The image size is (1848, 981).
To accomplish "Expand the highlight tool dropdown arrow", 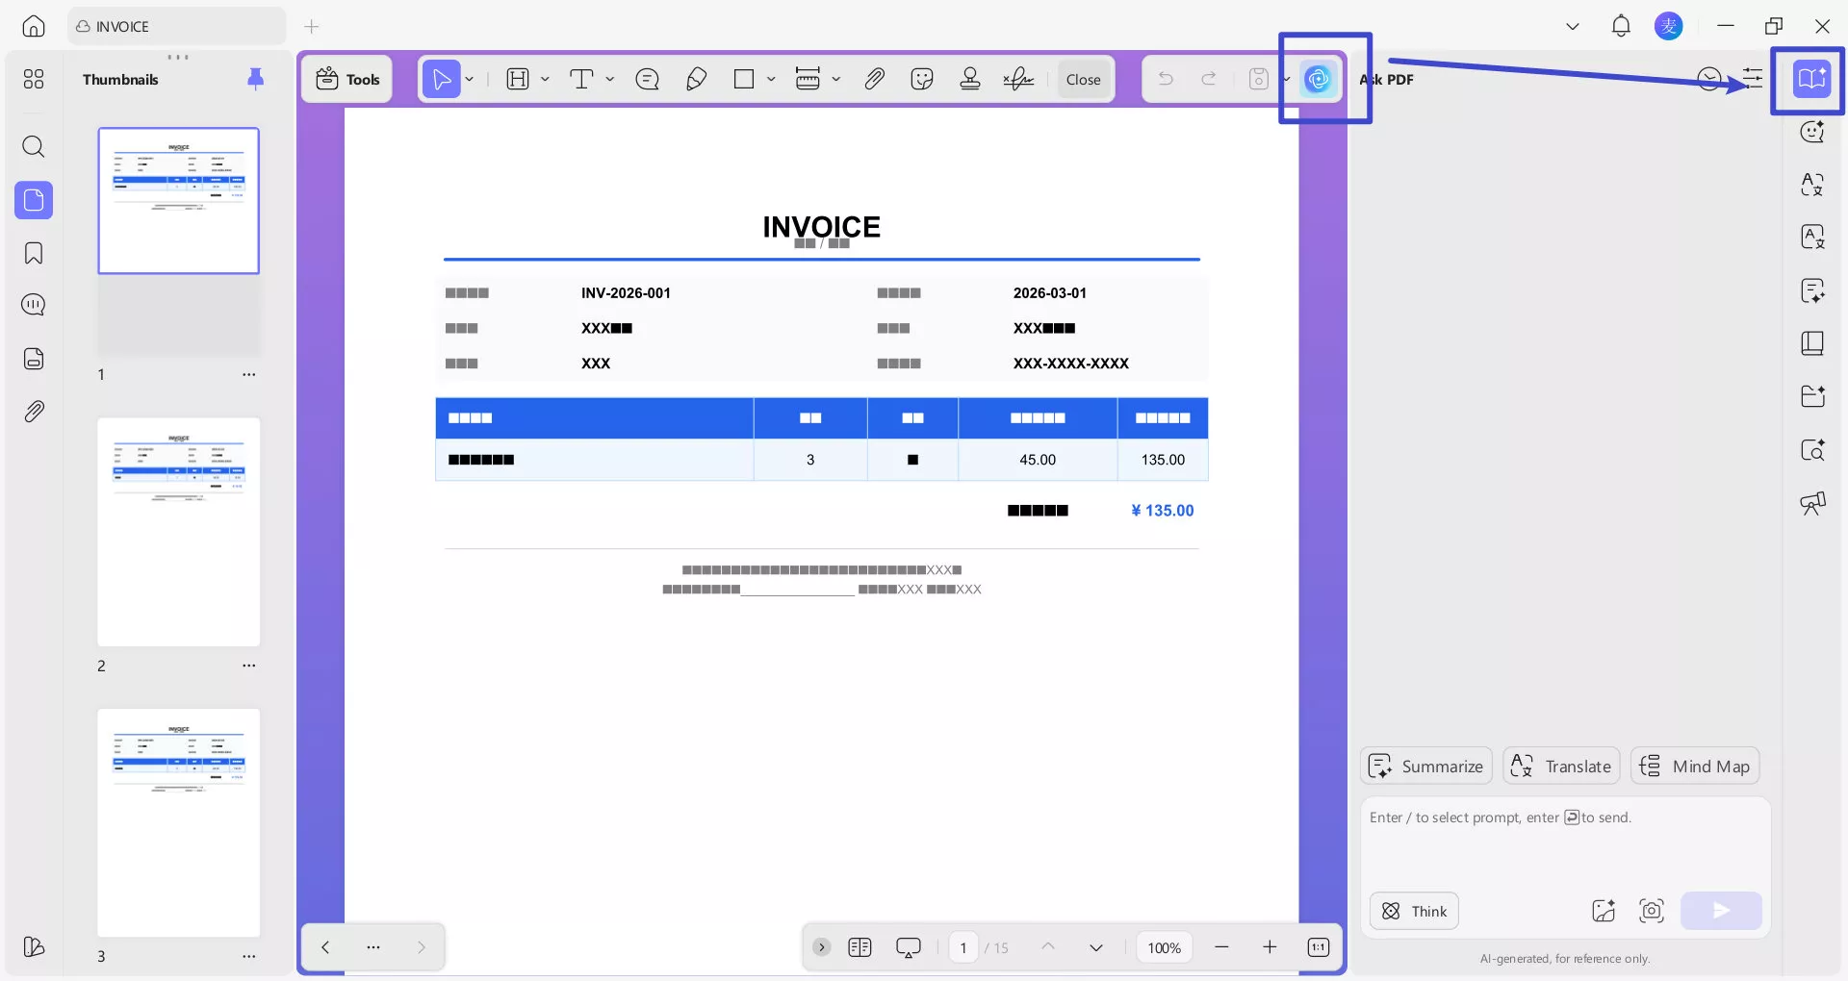I will click(545, 79).
